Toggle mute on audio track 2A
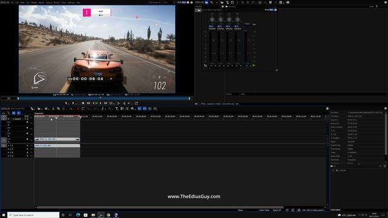This screenshot has height=218, width=388. click(27, 149)
